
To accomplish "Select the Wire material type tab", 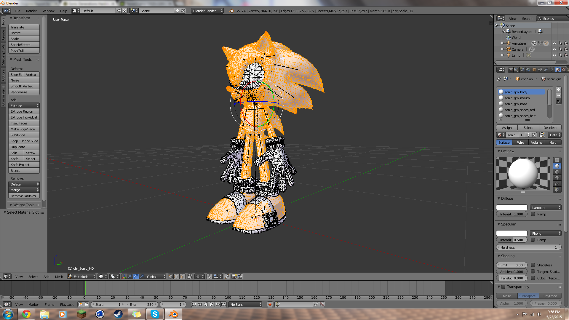I will (520, 142).
